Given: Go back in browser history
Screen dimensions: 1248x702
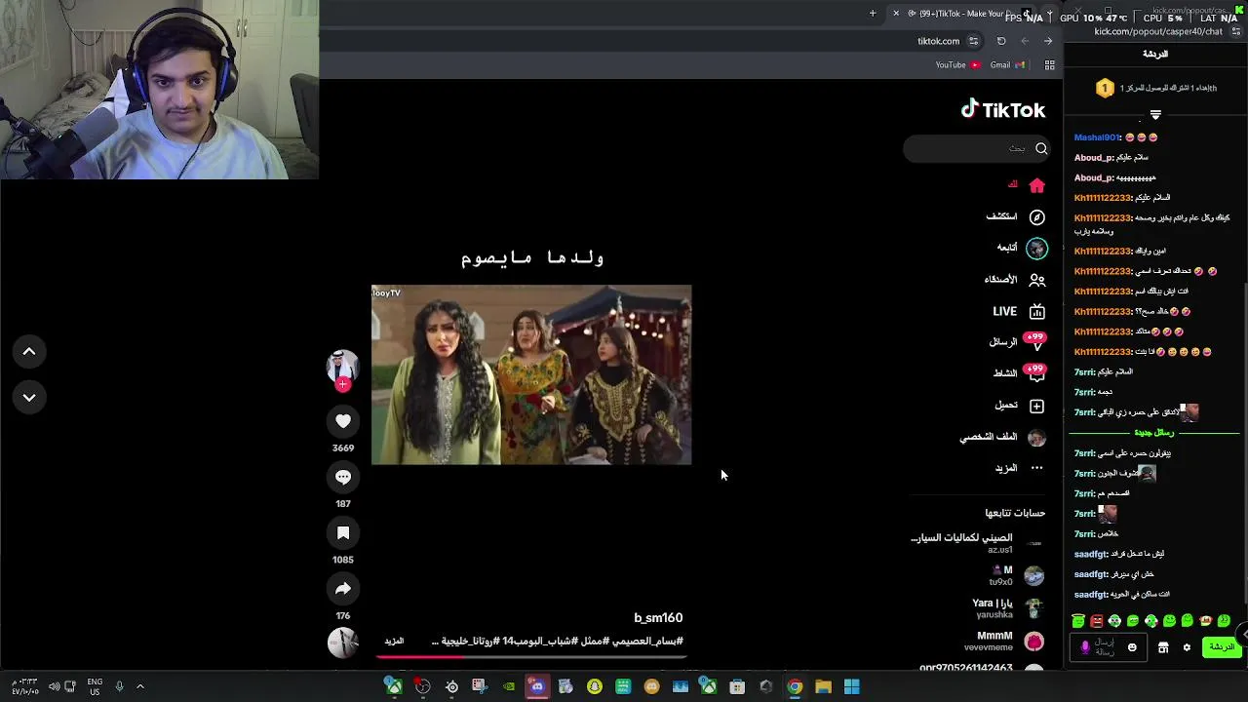Looking at the screenshot, I should pos(1048,41).
